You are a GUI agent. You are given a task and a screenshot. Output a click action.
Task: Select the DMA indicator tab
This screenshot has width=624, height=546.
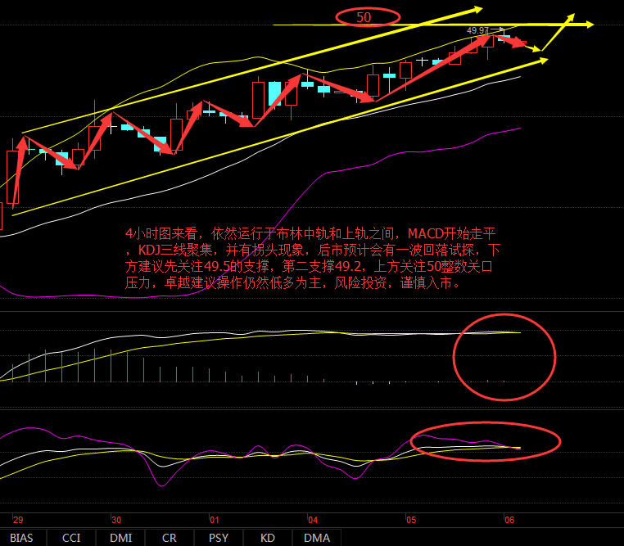click(x=317, y=538)
